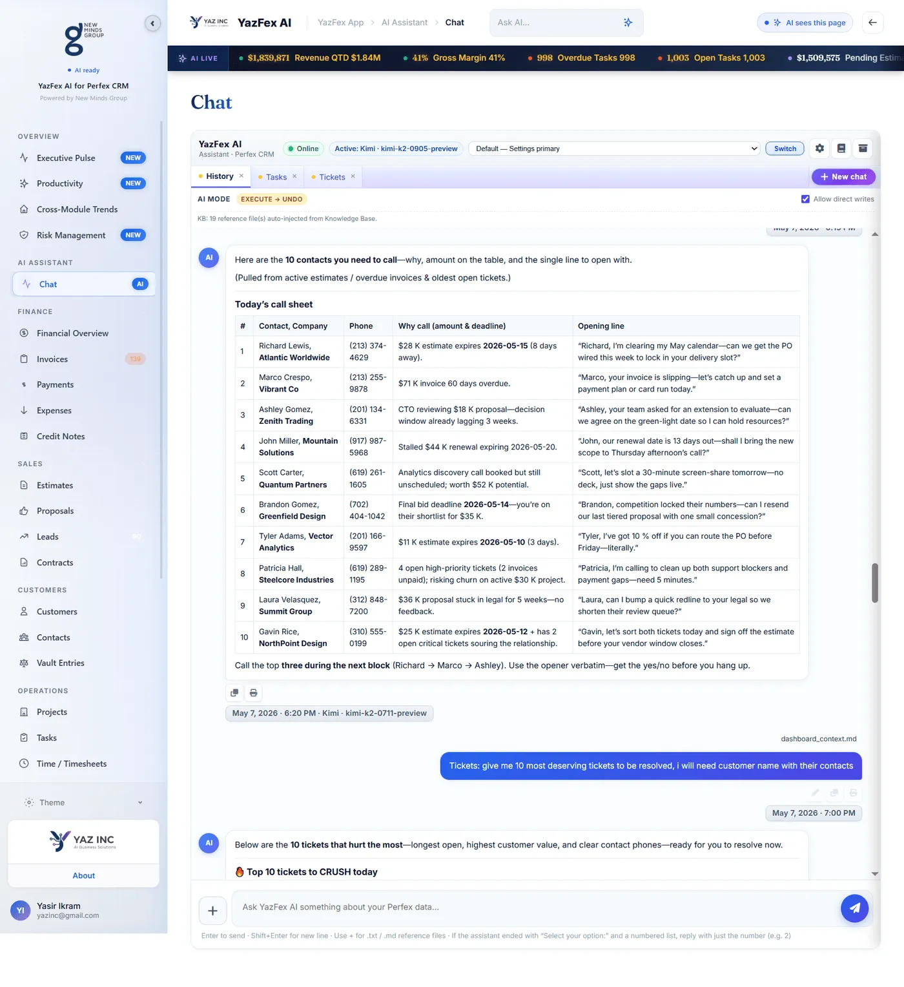904x987 pixels.
Task: Open Financial Overview
Action: pyautogui.click(x=84, y=333)
